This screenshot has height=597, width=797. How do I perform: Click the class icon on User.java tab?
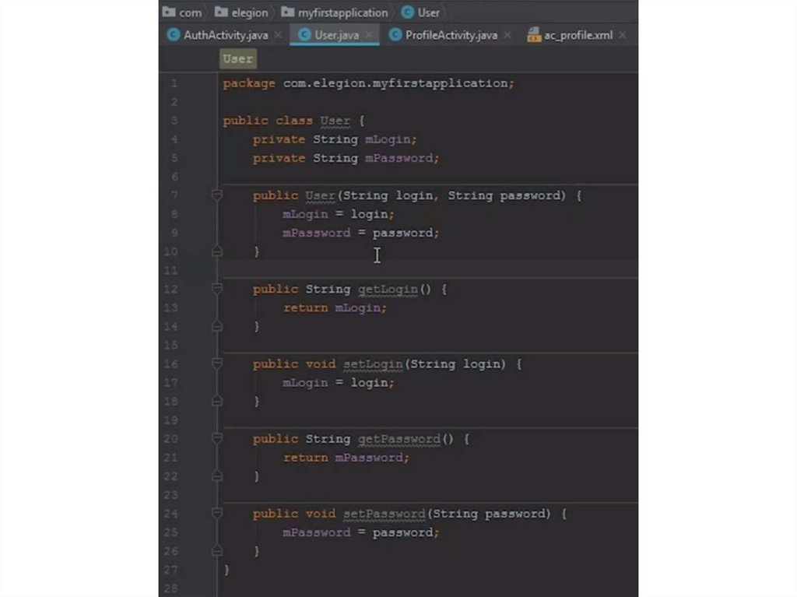tap(304, 34)
